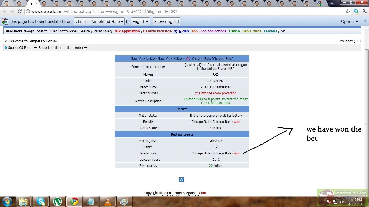Open the Chrome wrench settings menu

(364, 11)
